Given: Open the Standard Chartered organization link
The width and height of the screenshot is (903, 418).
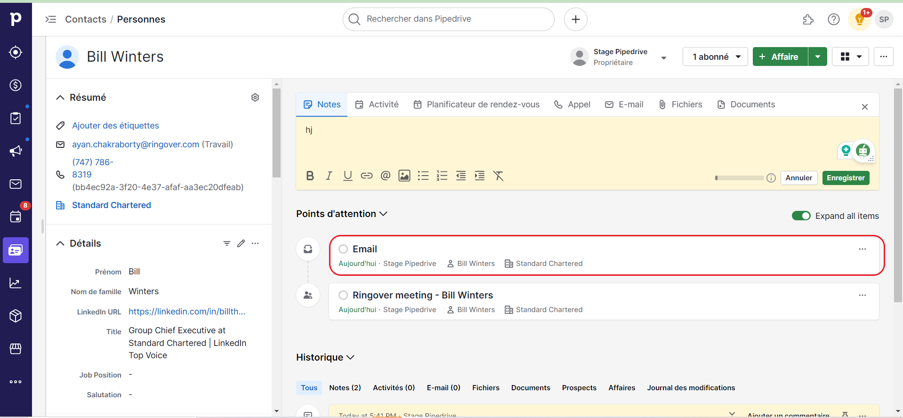Looking at the screenshot, I should pos(112,205).
